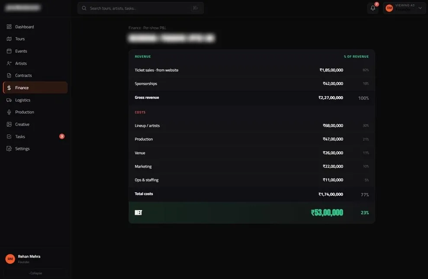
Task: Open the Tasks menu item
Action: point(35,136)
